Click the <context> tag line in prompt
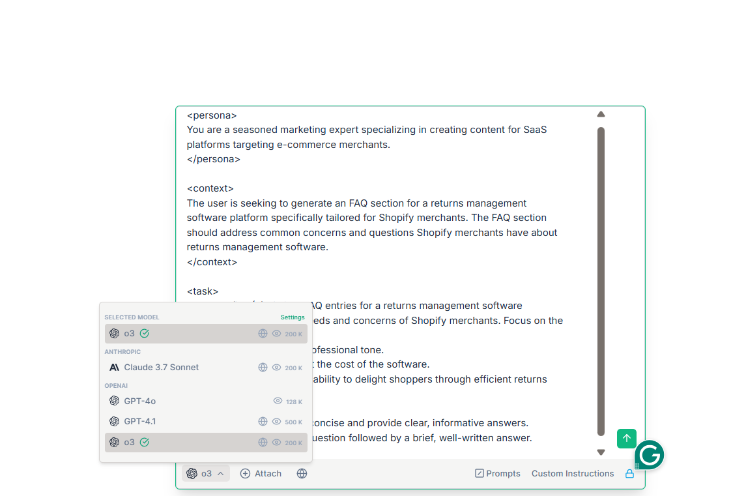Screen dimensions: 746x496 (210, 188)
